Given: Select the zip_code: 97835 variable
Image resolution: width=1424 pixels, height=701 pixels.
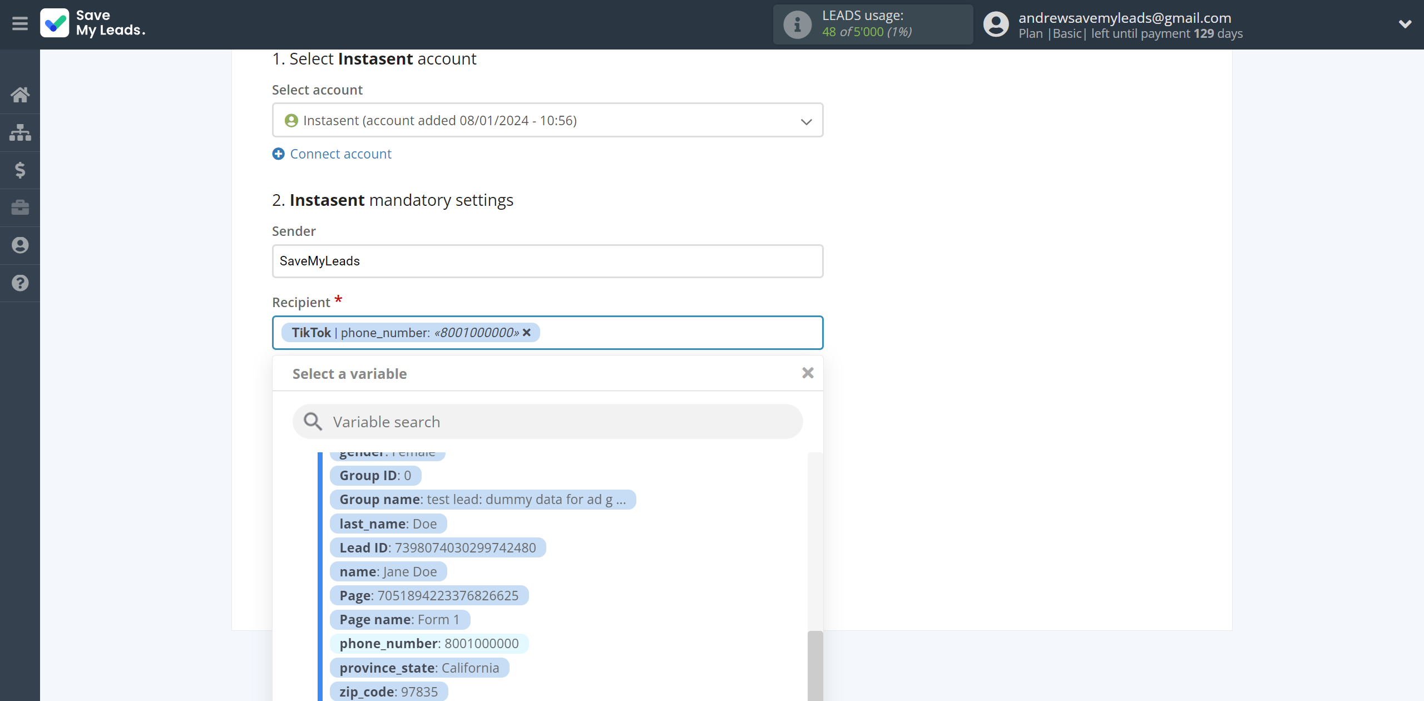Looking at the screenshot, I should click(389, 692).
